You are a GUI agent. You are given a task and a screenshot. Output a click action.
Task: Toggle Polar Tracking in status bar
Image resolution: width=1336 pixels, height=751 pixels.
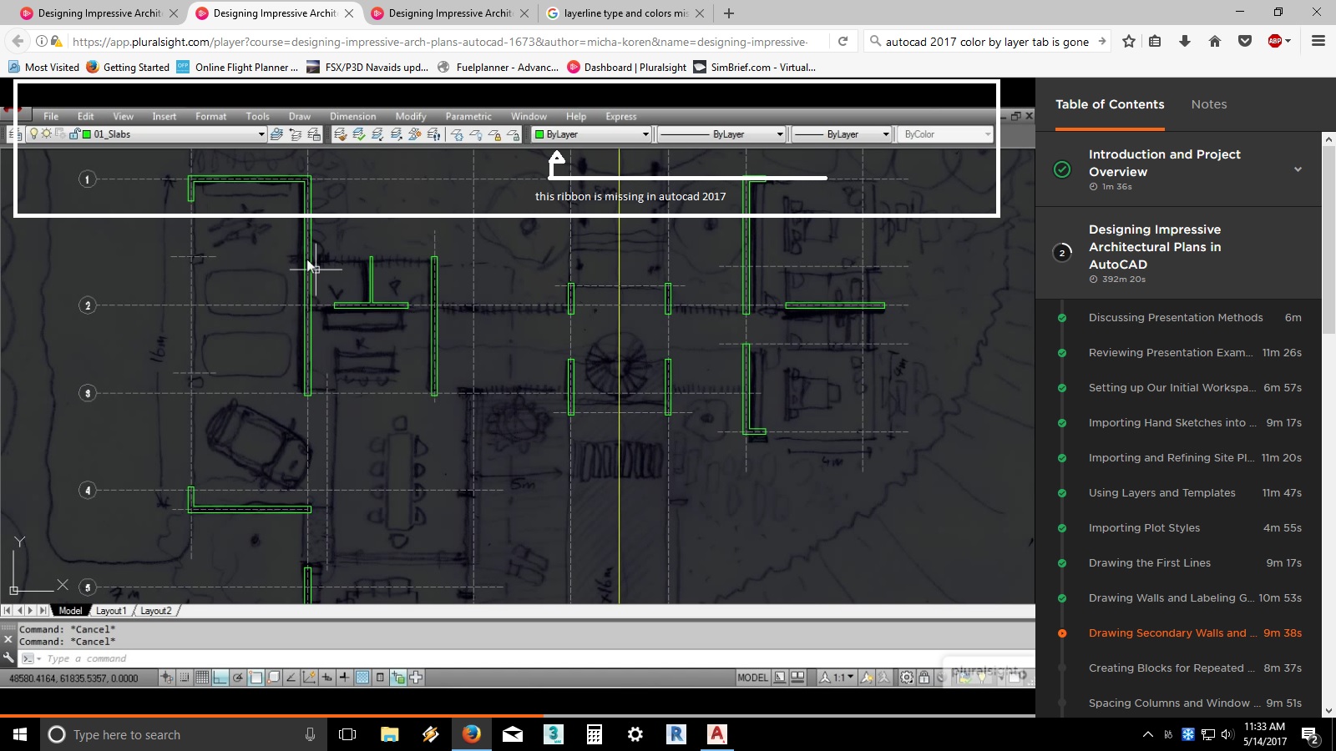(238, 678)
